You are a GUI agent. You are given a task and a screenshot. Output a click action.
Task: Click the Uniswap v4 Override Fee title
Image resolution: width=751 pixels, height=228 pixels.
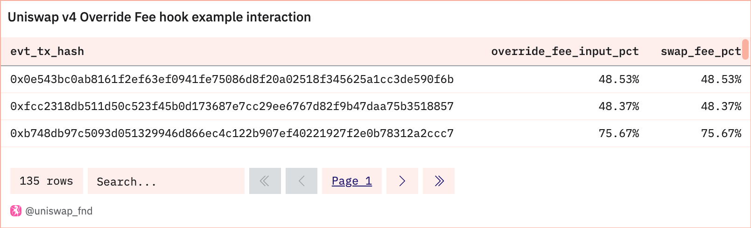point(159,17)
